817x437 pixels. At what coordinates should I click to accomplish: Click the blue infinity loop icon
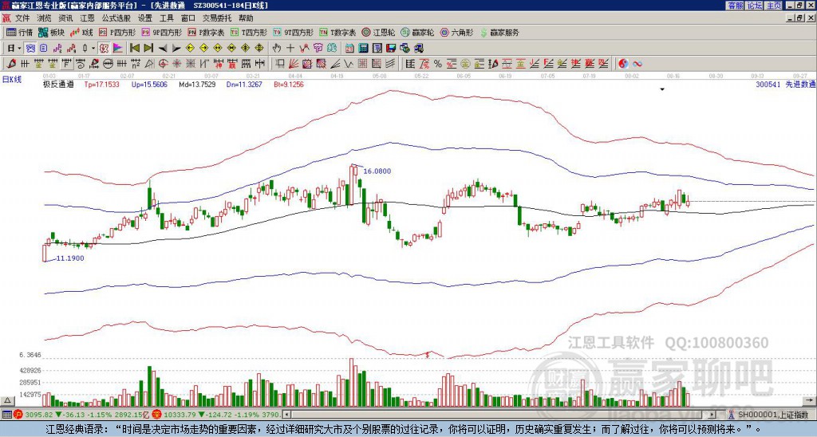637,64
